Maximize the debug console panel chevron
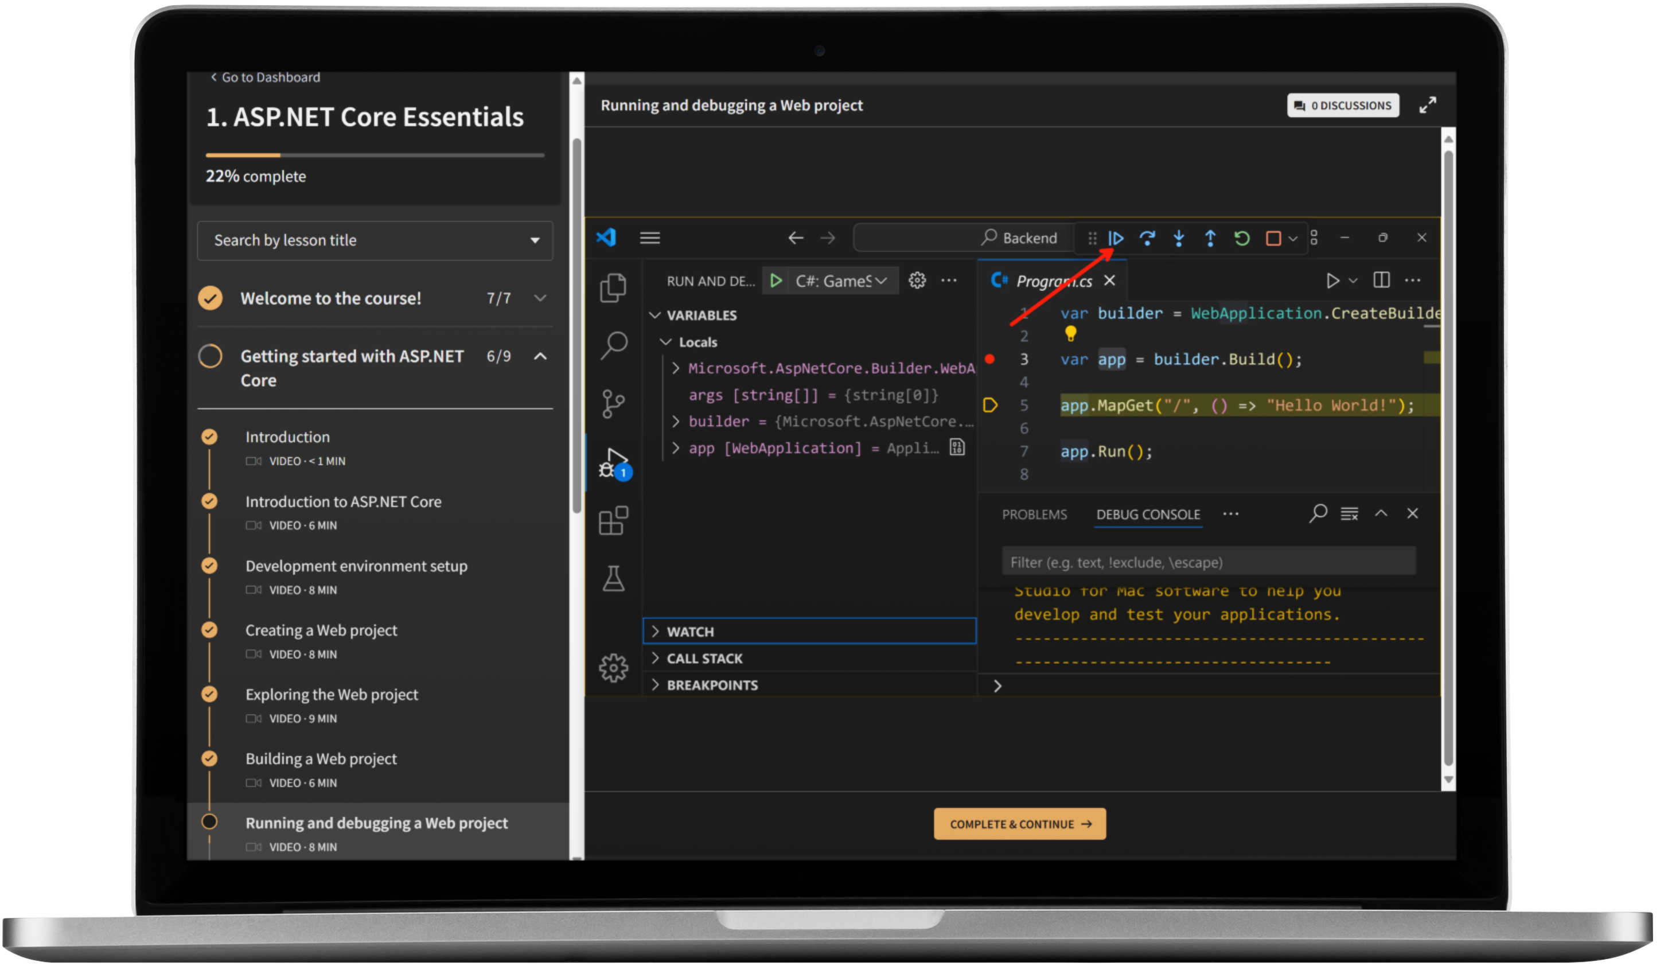The height and width of the screenshot is (966, 1660). click(1381, 513)
